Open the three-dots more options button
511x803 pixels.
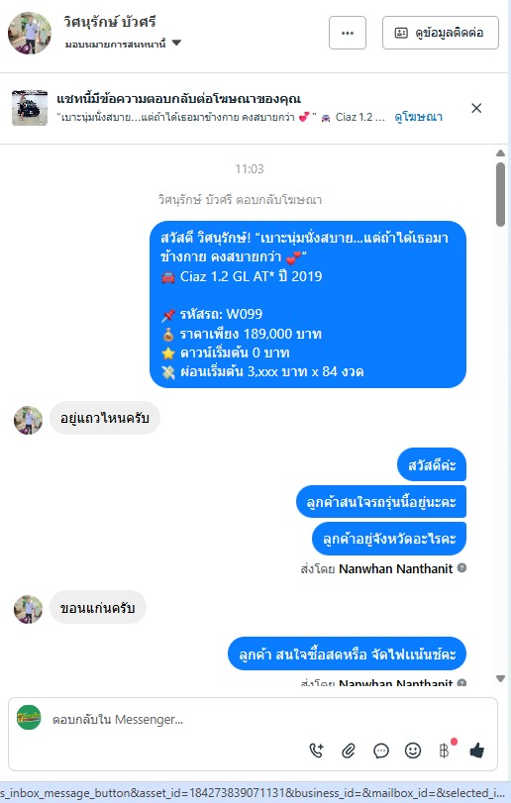tap(348, 33)
